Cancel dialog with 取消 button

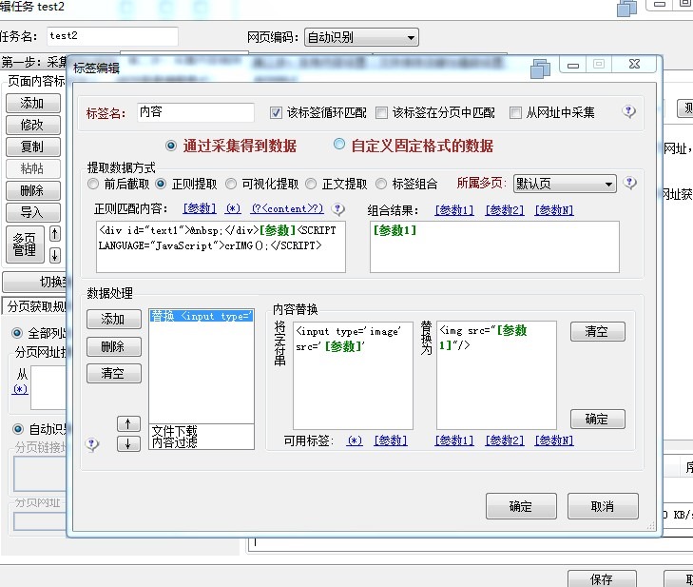tap(603, 506)
